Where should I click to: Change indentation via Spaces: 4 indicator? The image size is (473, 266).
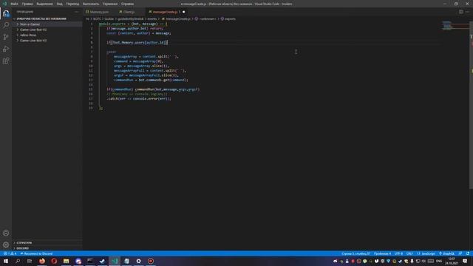pyautogui.click(x=382, y=253)
